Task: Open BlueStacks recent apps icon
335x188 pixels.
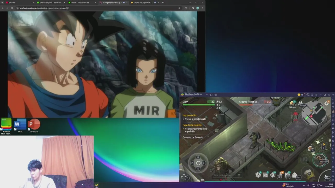Action: (215, 95)
